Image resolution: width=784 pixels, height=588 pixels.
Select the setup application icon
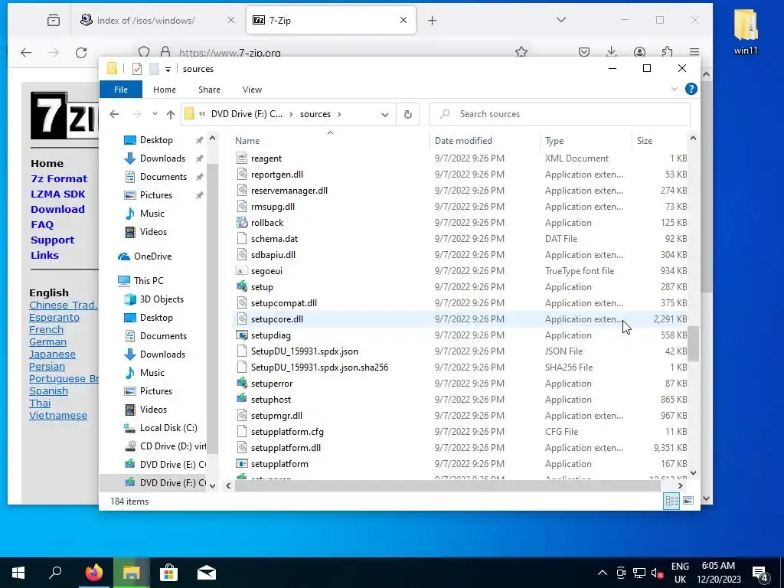[x=242, y=287]
